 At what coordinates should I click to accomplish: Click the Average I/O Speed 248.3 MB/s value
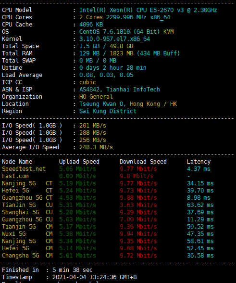tap(96, 147)
